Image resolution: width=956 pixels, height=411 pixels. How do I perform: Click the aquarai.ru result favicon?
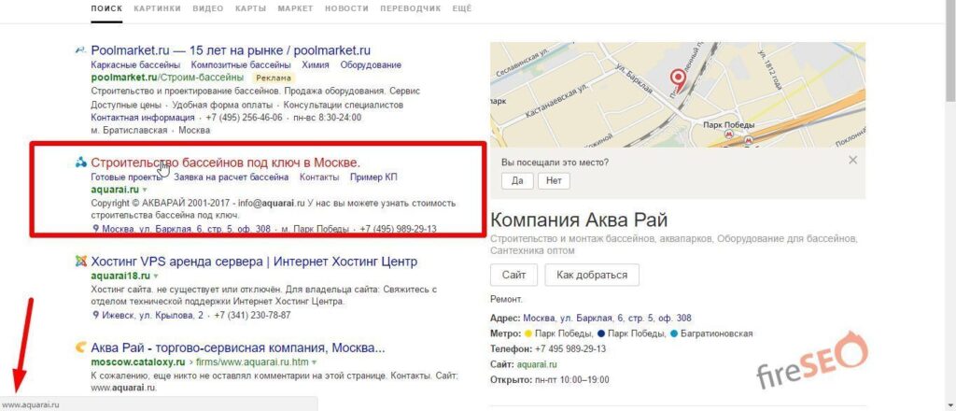(x=80, y=163)
